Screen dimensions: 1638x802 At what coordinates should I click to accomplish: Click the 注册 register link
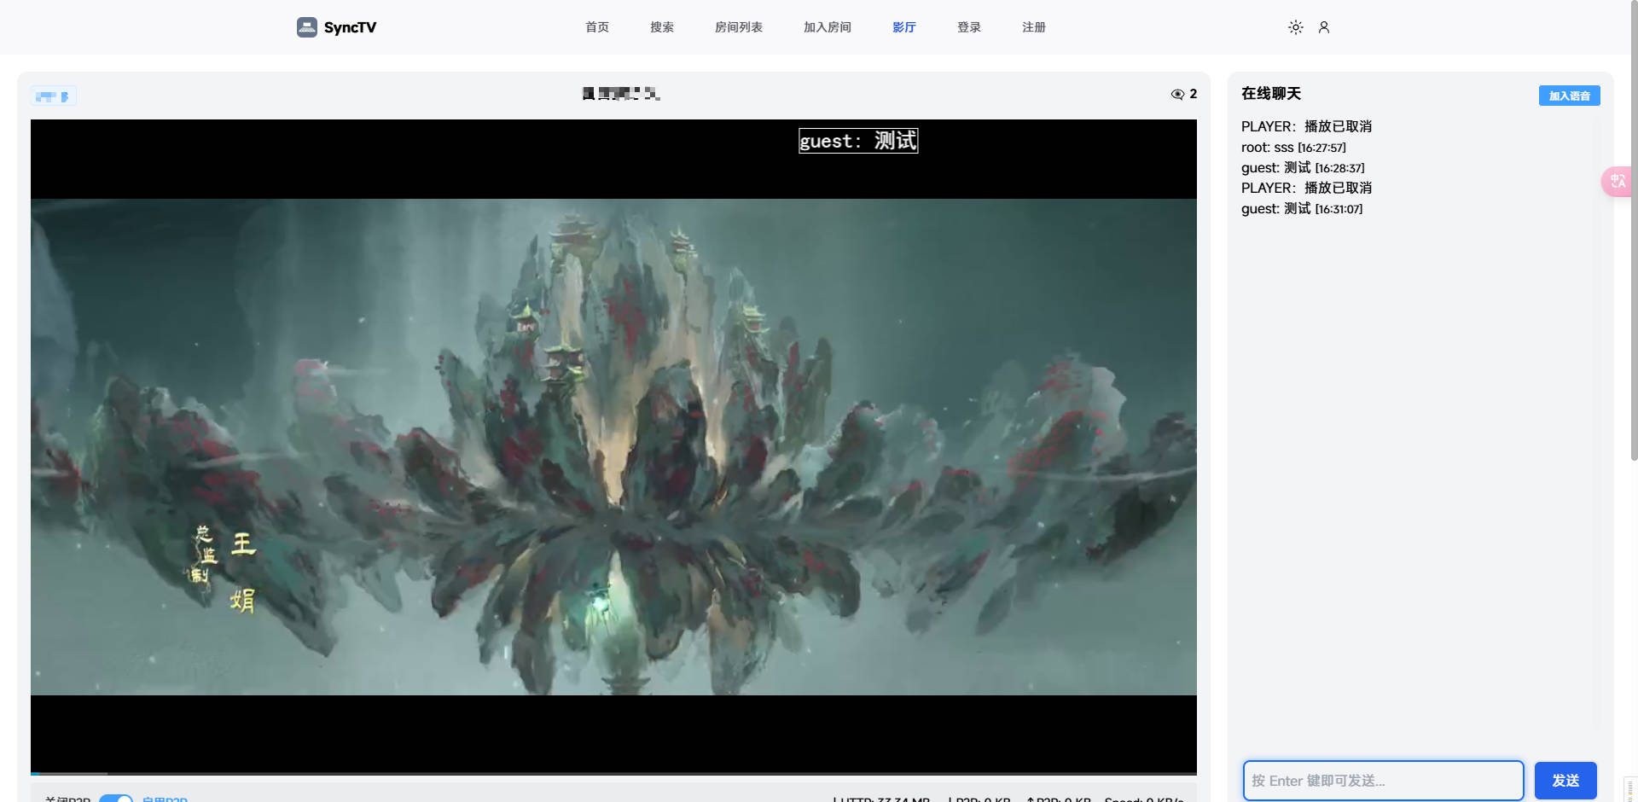click(x=1033, y=27)
